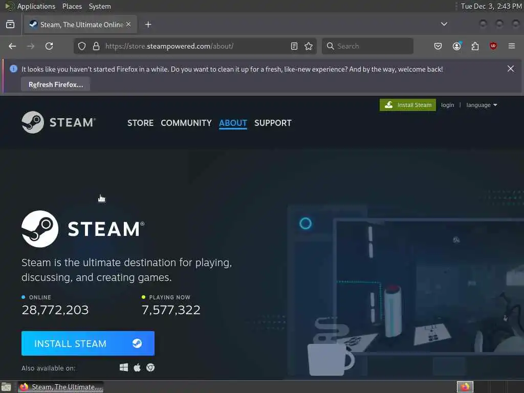Click the 'Also available on:' text
The width and height of the screenshot is (524, 393).
(49, 368)
